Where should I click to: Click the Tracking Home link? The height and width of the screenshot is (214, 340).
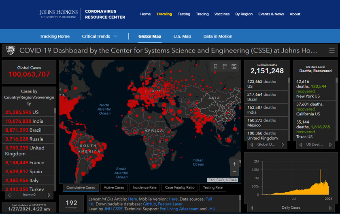[x=55, y=36]
